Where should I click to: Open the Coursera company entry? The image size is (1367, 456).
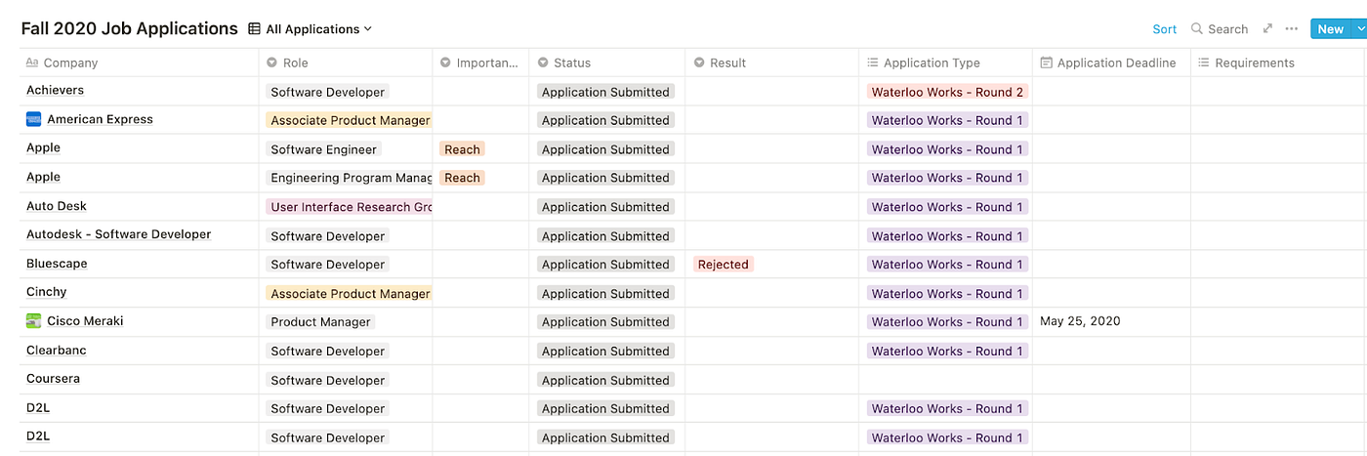pyautogui.click(x=53, y=378)
